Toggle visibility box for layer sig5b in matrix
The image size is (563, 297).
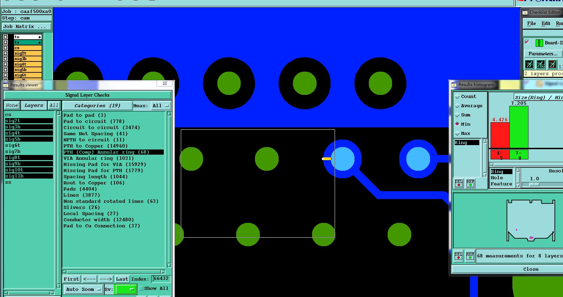[5, 70]
